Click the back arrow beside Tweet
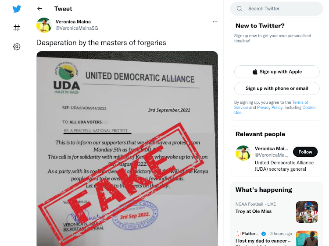Viewport: 329px width, 246px height. (40, 9)
